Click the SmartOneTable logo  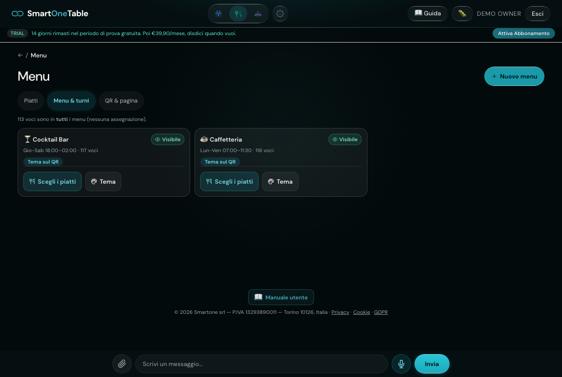pos(50,14)
